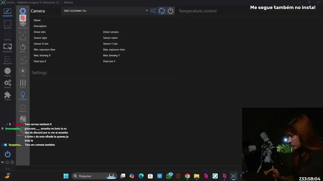Image resolution: width=323 pixels, height=181 pixels.
Task: Switch to the Sequencer section
Action: [8, 60]
